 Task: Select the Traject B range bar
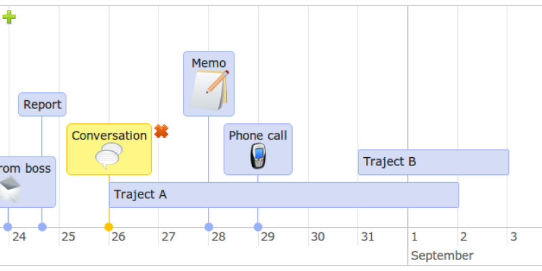coord(434,162)
